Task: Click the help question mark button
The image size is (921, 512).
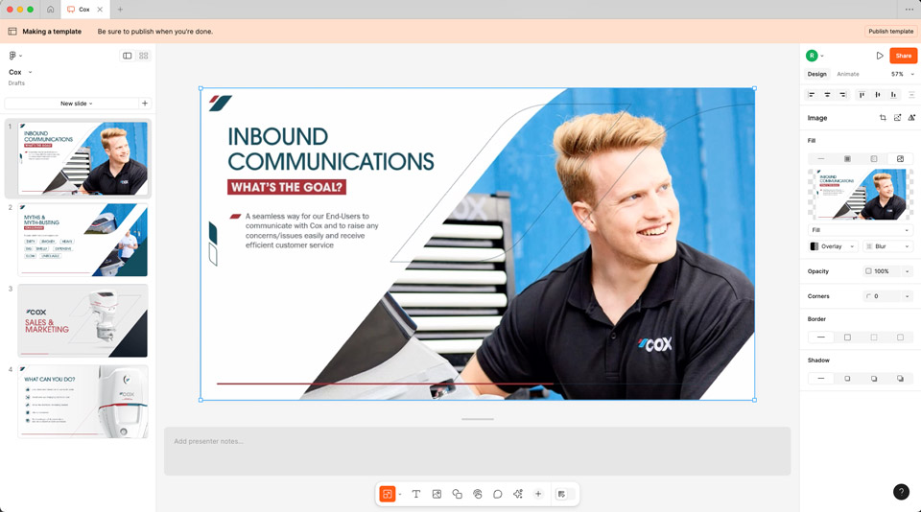Action: click(901, 492)
